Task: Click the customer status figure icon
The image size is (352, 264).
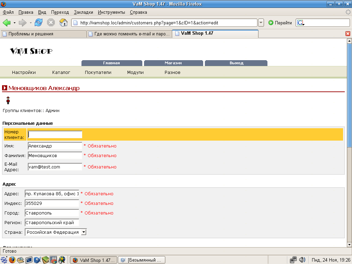Action: (8, 100)
